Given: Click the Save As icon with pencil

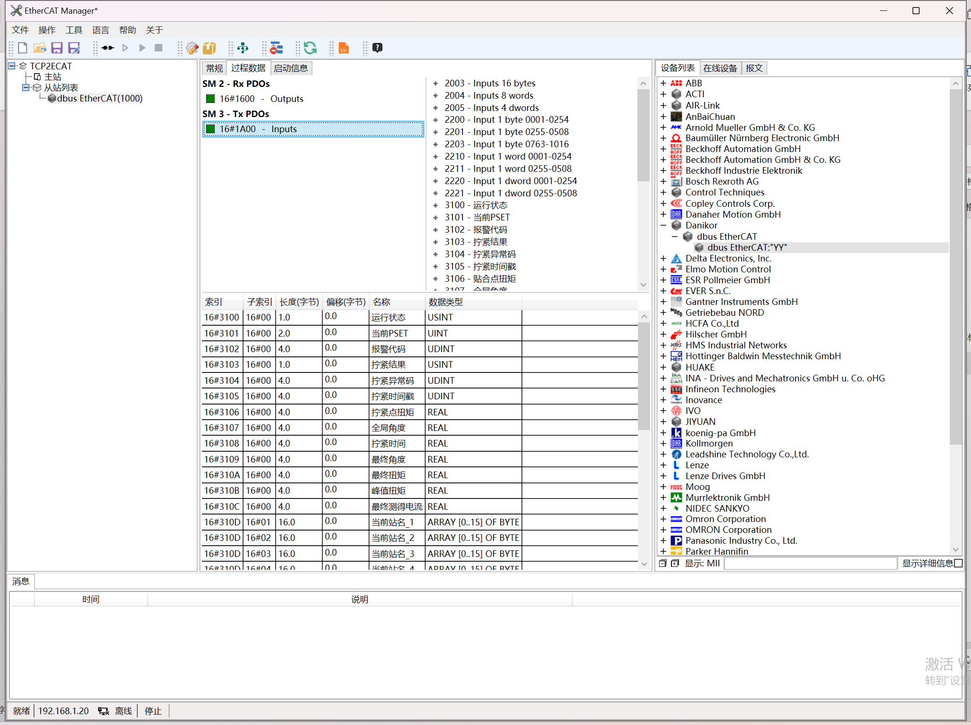Looking at the screenshot, I should (x=74, y=48).
